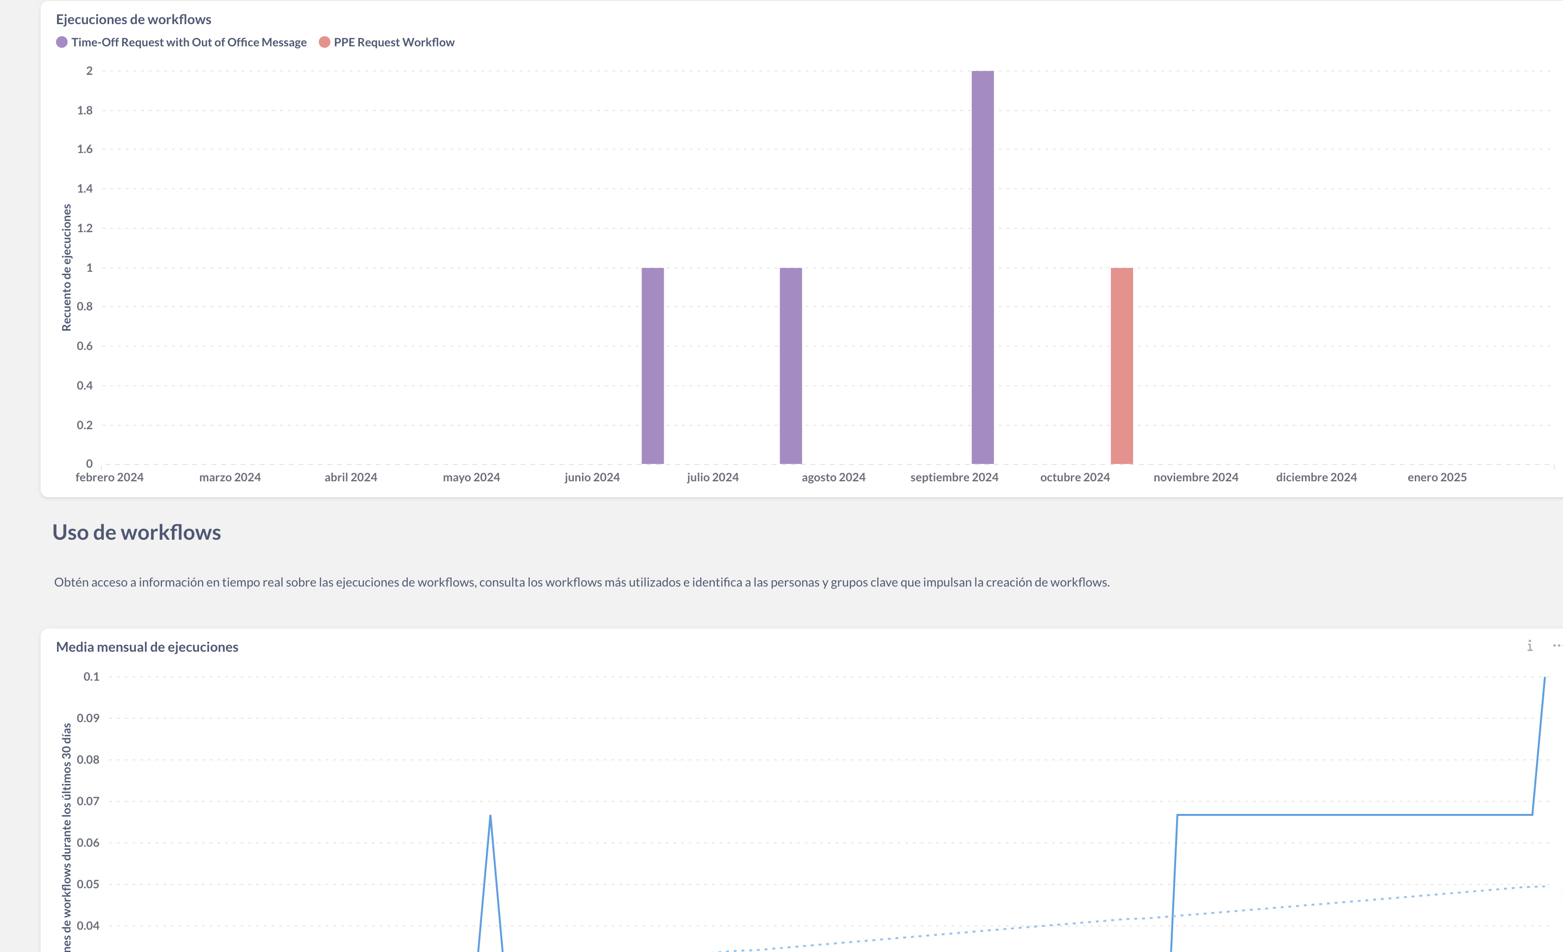This screenshot has width=1563, height=952.
Task: Toggle Time-Off Request legend purple dot
Action: click(x=61, y=42)
